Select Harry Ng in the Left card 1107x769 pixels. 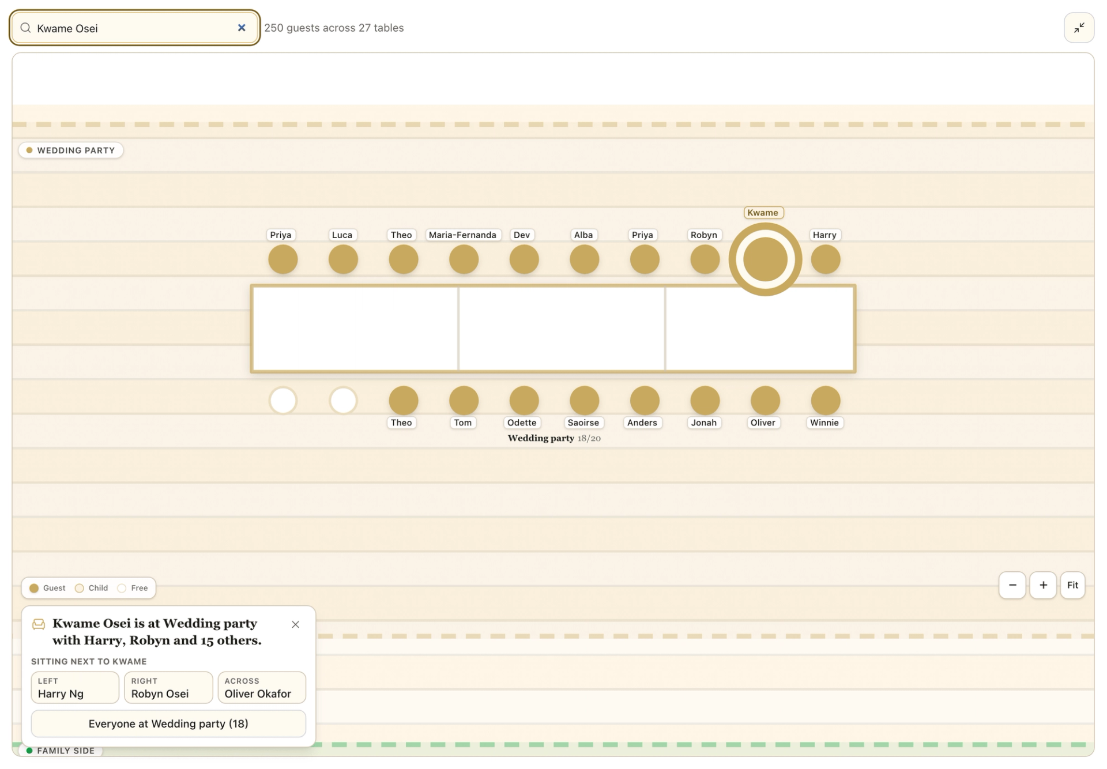75,687
